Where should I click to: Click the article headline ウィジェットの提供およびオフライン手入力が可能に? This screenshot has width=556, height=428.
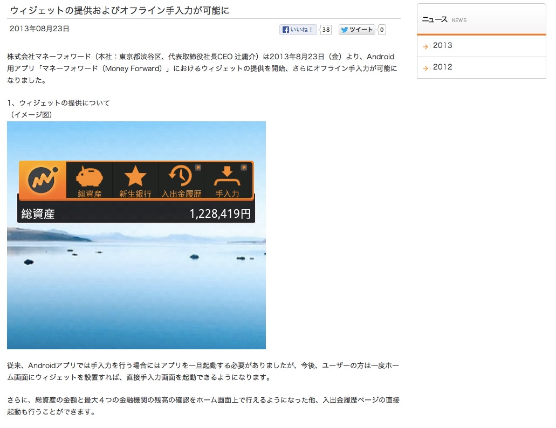pos(120,11)
